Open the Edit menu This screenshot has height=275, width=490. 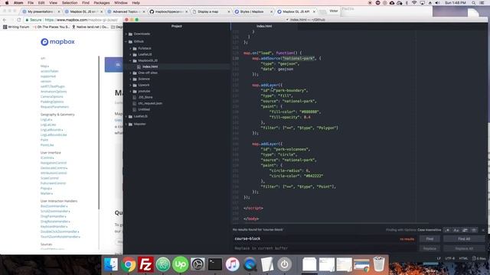click(41, 3)
